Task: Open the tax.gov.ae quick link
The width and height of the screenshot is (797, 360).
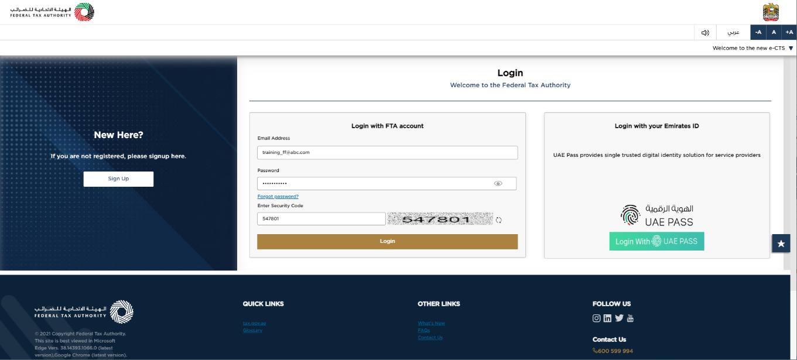Action: (254, 323)
